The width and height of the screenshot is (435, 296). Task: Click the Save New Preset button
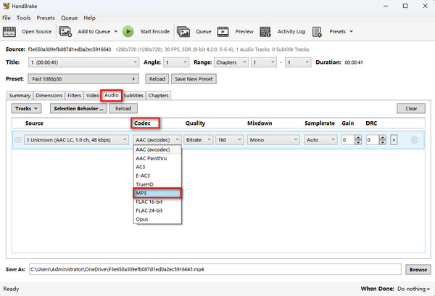tap(194, 79)
